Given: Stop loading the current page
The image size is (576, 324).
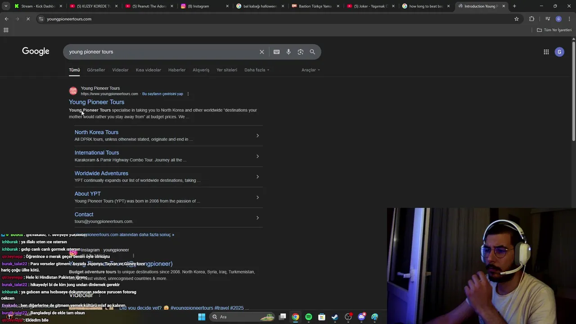Looking at the screenshot, I should coord(28,19).
